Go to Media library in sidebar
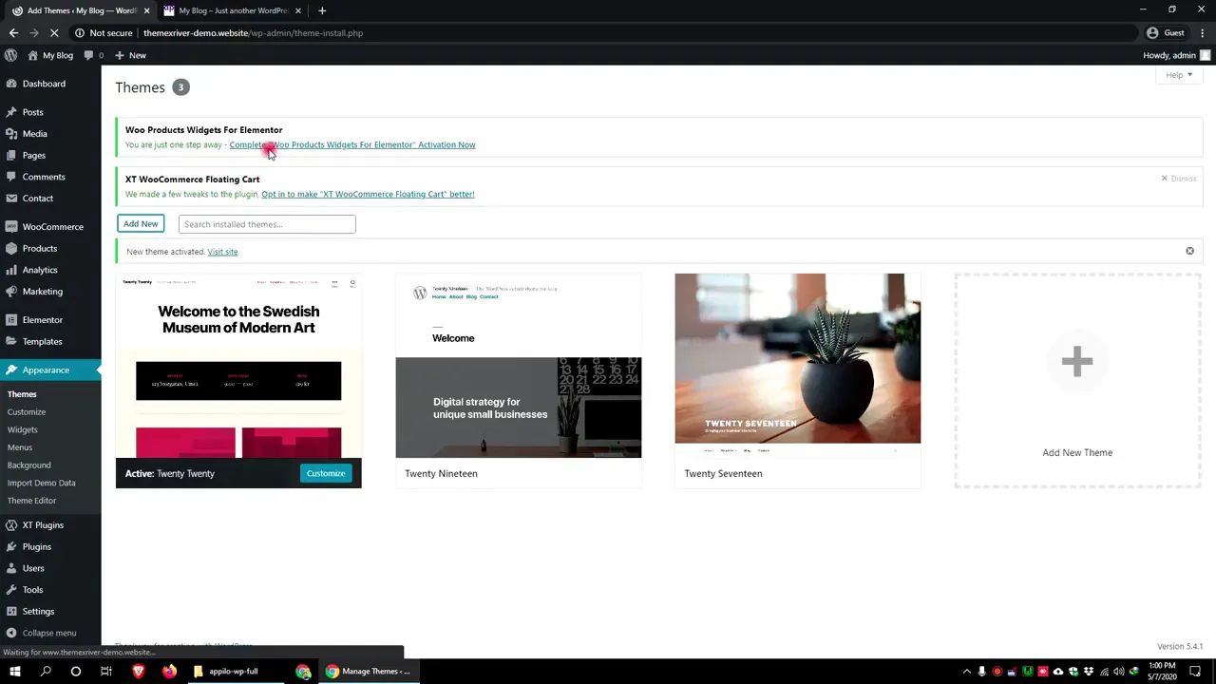The height and width of the screenshot is (684, 1216). click(34, 134)
